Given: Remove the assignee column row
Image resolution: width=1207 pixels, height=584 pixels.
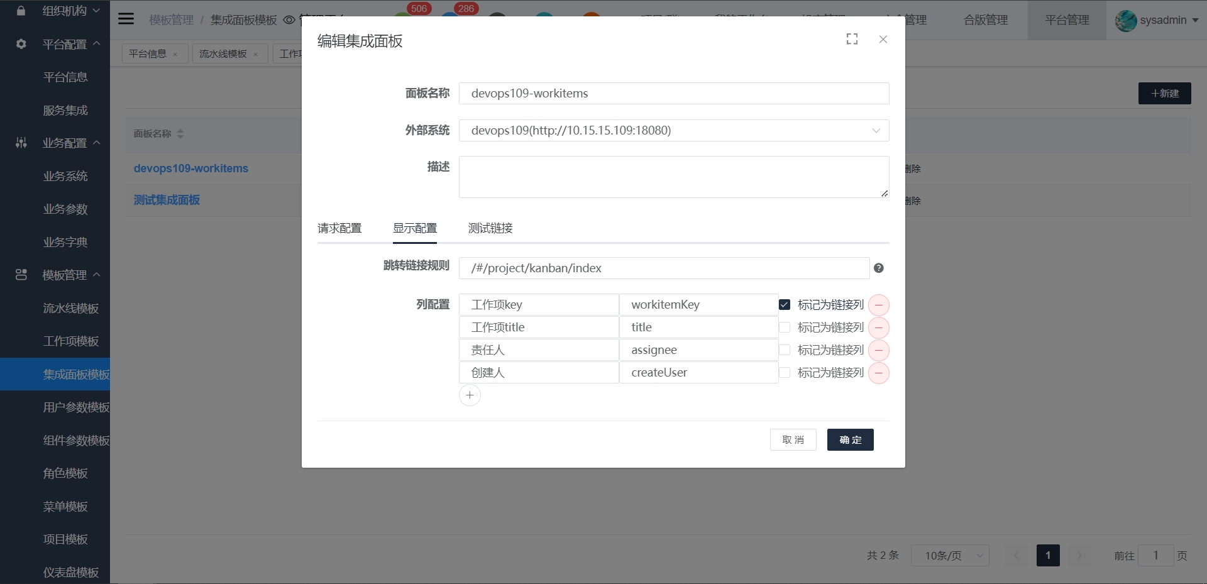Looking at the screenshot, I should [878, 350].
